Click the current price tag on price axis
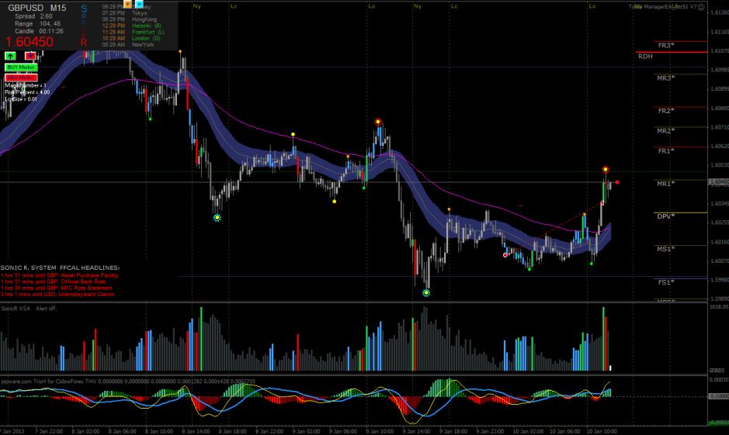This screenshot has width=729, height=435. point(718,183)
